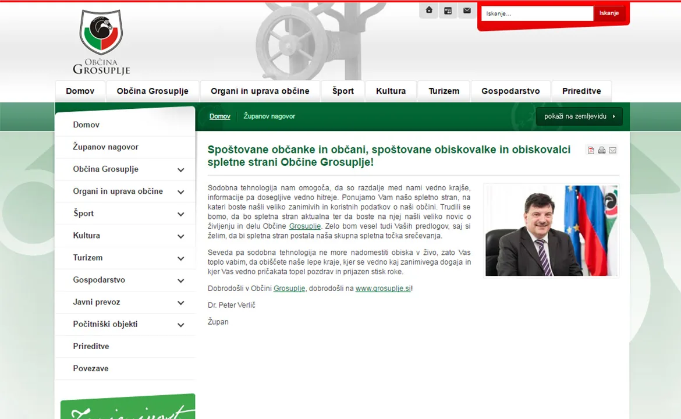Click the green banner below sidebar

127,406
